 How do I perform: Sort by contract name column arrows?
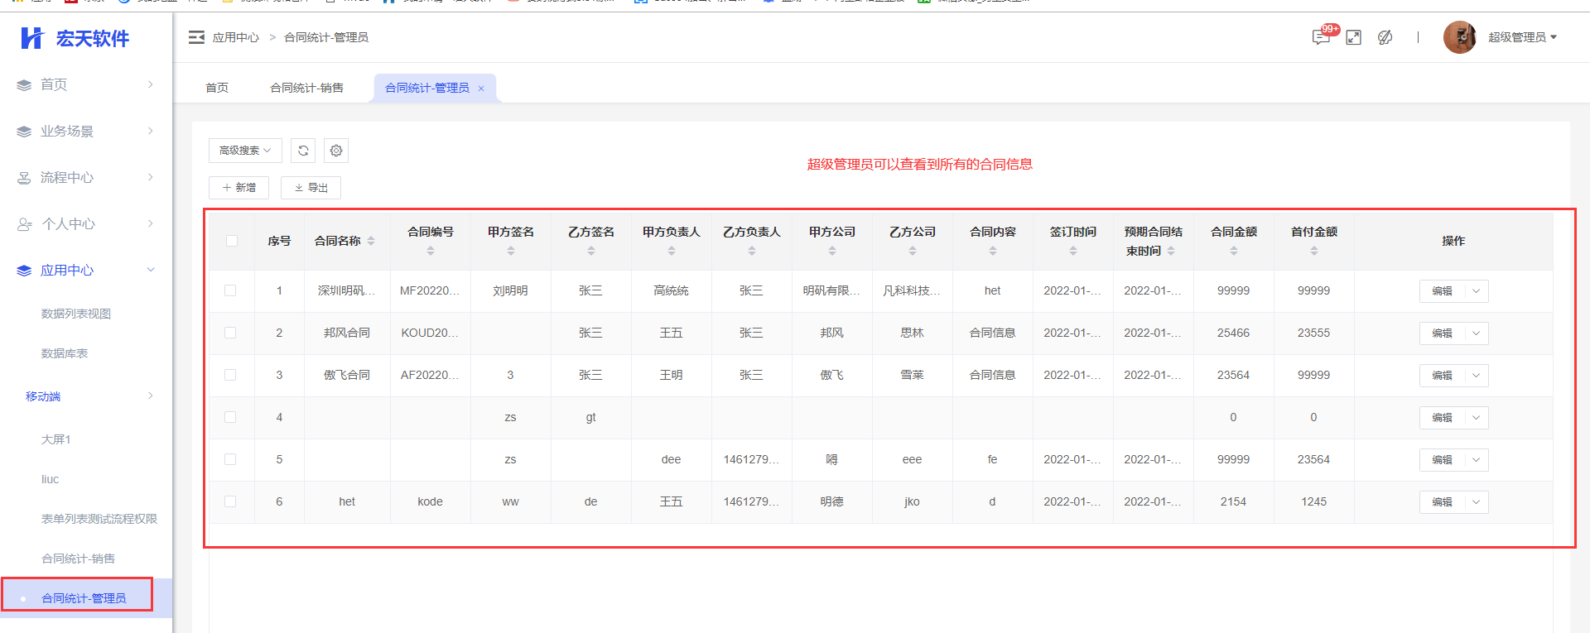point(371,241)
